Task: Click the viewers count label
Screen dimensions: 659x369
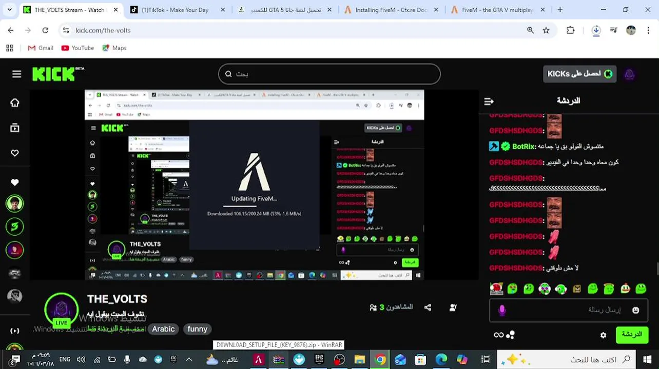Action: point(391,307)
